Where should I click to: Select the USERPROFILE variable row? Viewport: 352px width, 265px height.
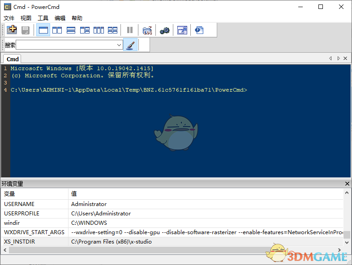tap(172, 214)
